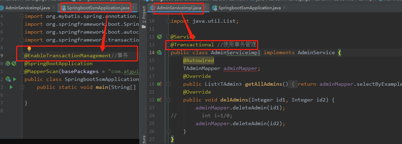Click adminMapper.deleteAdmin(id1) statement
The image size is (402, 144).
[240, 108]
